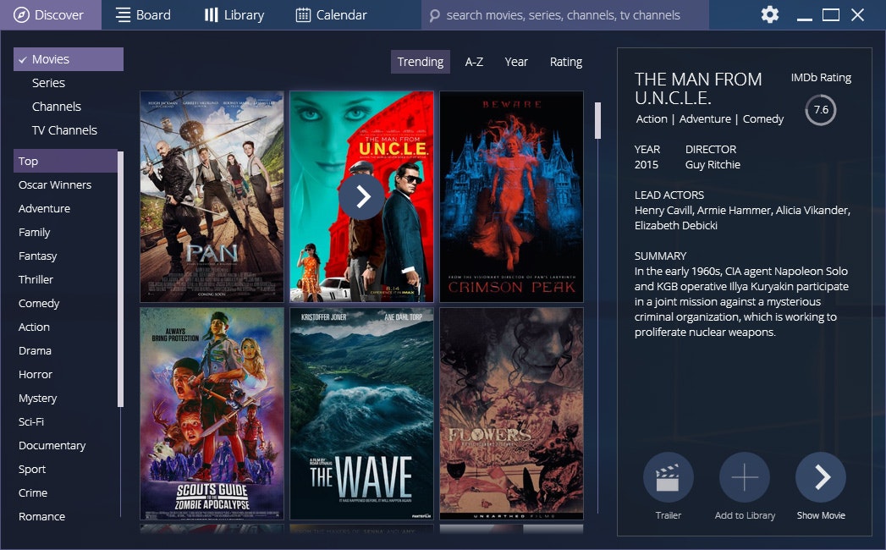Click the title THE MAN FROM U.N.C.L.E.
This screenshot has width=886, height=550.
tap(698, 89)
